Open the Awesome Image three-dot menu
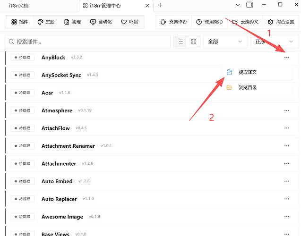Screen dimensions: 301x236 coord(287,217)
